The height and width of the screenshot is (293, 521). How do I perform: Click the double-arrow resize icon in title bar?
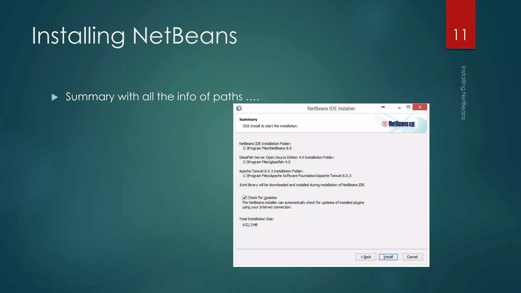pyautogui.click(x=383, y=107)
